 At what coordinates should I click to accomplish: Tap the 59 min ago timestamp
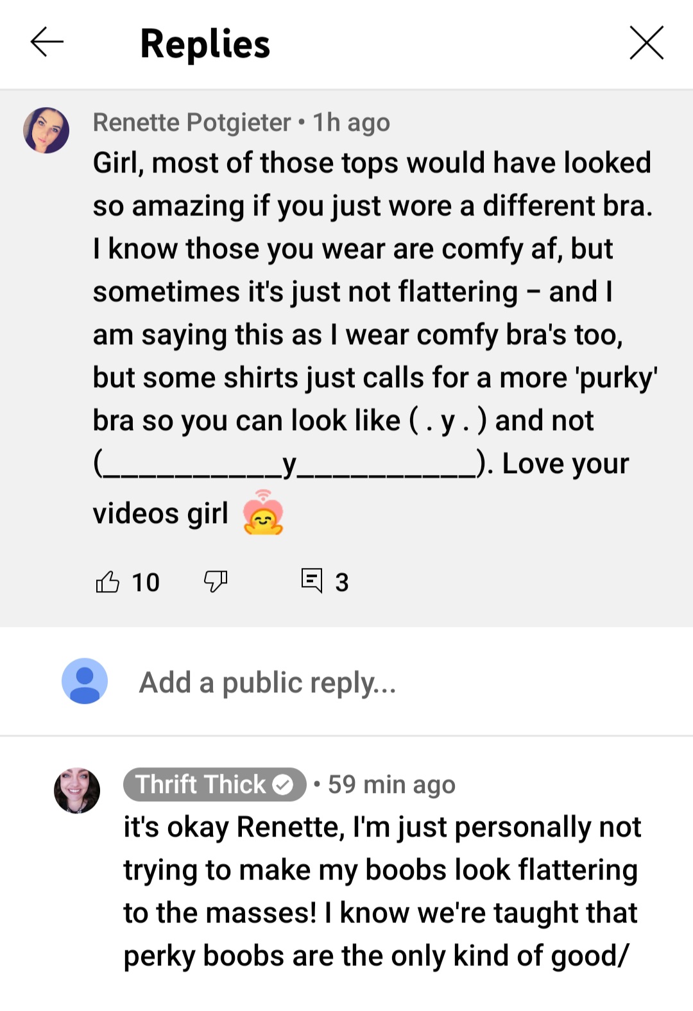coord(392,784)
